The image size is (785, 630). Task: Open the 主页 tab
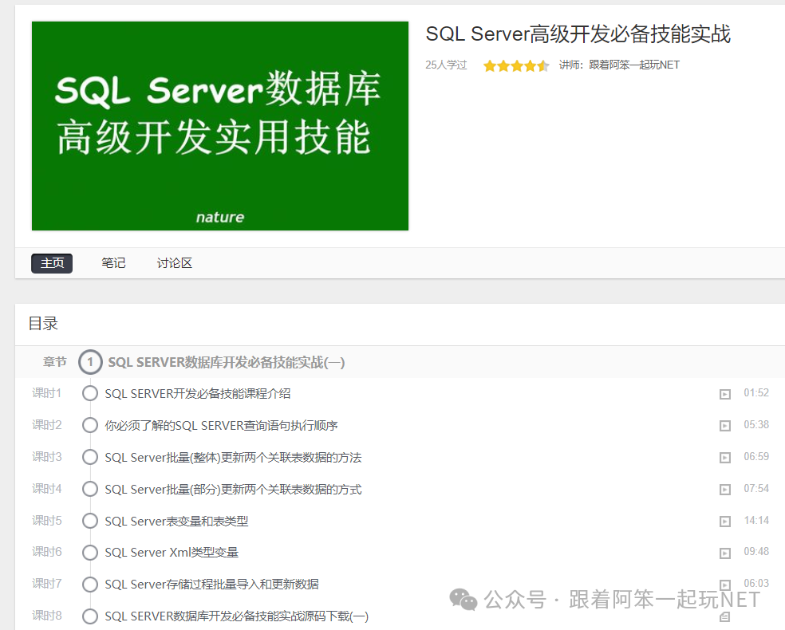pos(52,263)
